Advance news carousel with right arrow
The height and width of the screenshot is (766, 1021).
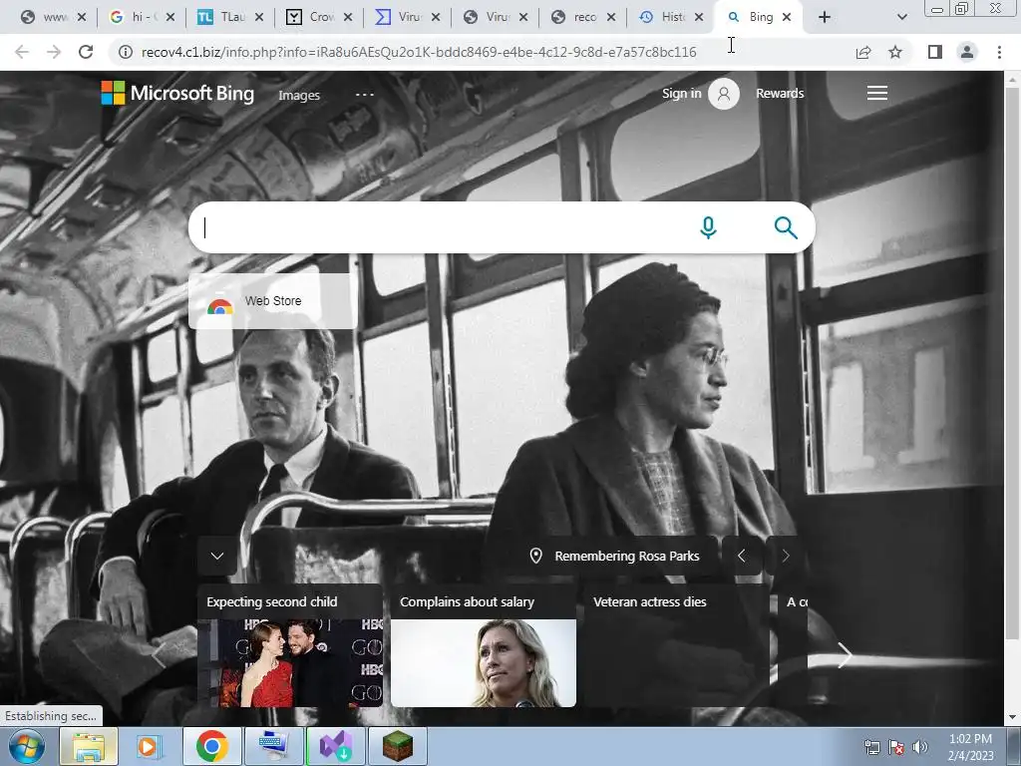pos(845,655)
